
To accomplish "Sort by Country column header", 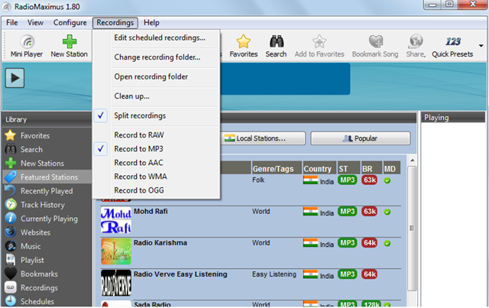I will pos(319,168).
